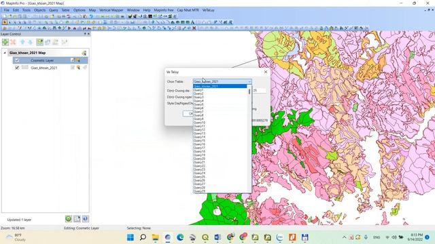This screenshot has height=244, width=435.
Task: Toggle selectable icon on Cosmetic Layer row
Action: coord(79,60)
